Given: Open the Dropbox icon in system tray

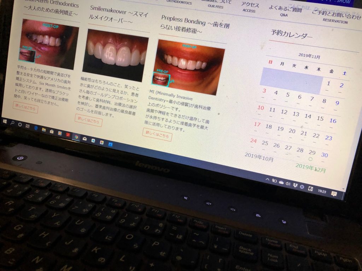Looking at the screenshot, I should coord(295,185).
